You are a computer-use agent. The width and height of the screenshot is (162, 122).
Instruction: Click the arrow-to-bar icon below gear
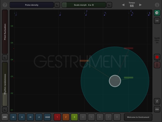point(157,21)
